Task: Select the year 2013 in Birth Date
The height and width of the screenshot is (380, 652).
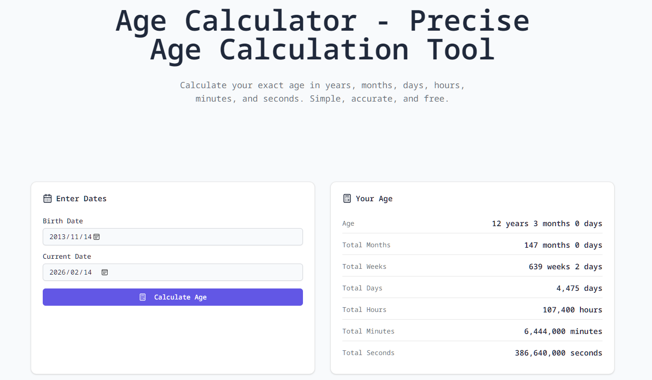Action: (58, 237)
